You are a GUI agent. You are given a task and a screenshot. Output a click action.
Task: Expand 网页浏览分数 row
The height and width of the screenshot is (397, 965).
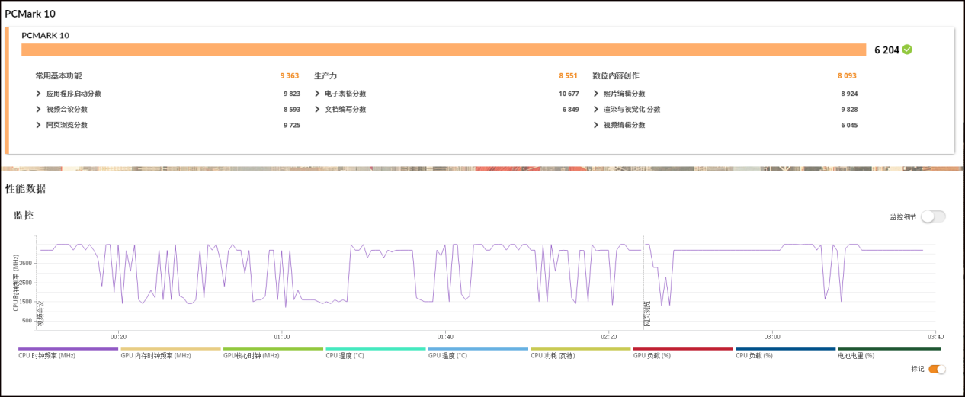pos(39,125)
